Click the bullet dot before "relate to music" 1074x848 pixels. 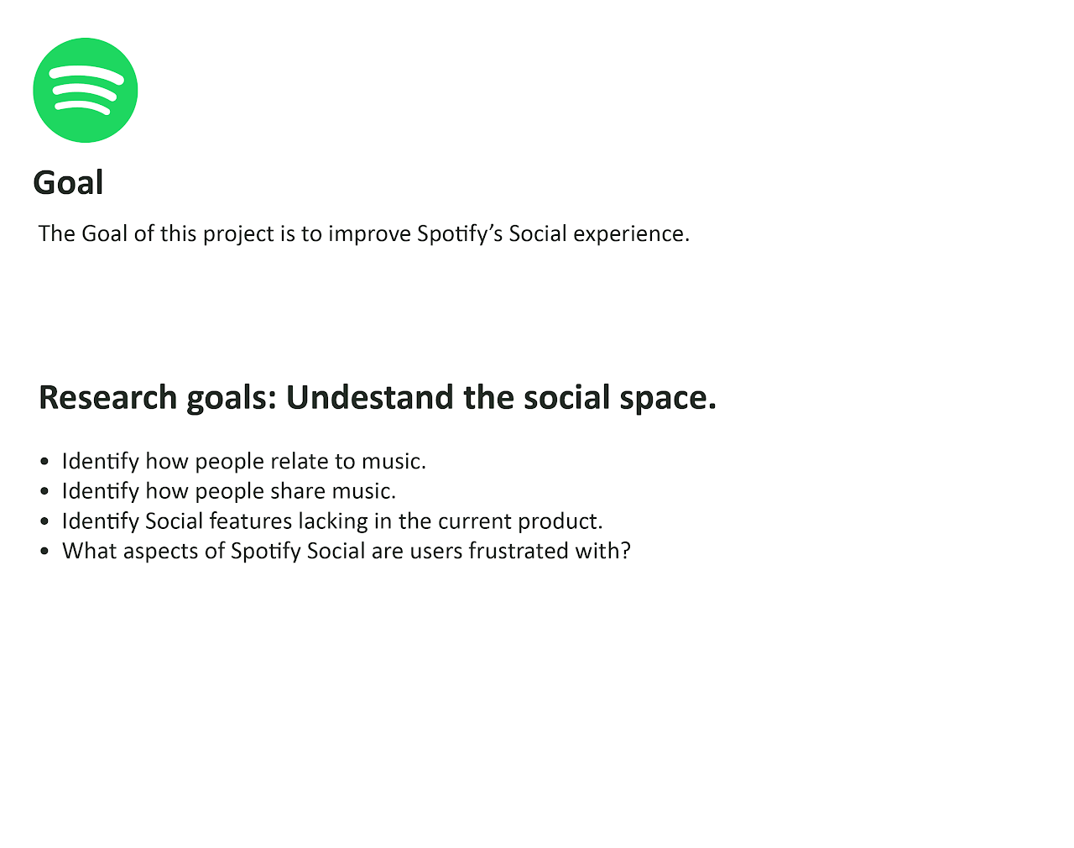[44, 462]
